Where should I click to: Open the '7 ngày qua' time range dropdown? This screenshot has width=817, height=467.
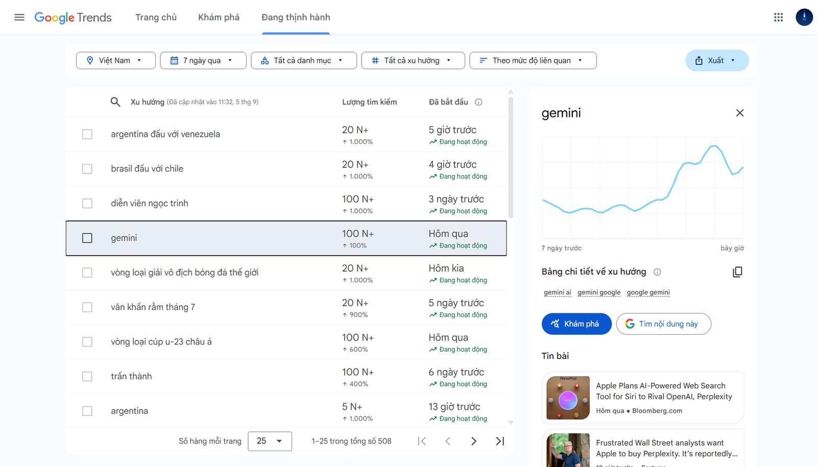click(203, 60)
